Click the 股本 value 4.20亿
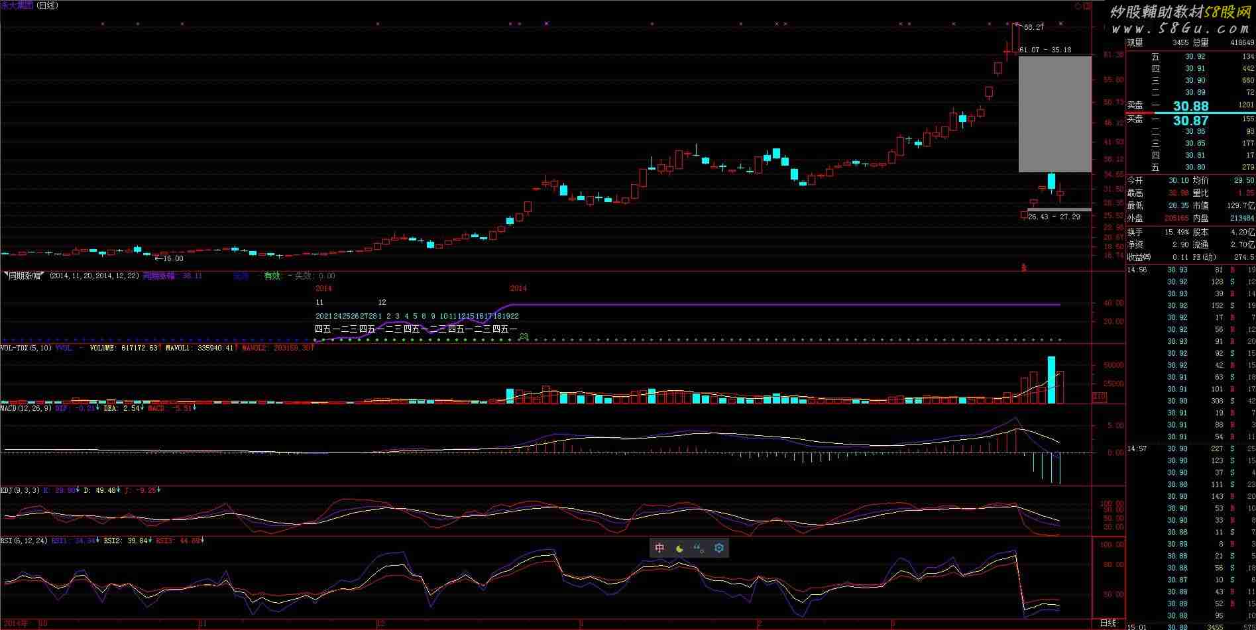The width and height of the screenshot is (1256, 630). click(x=1243, y=233)
